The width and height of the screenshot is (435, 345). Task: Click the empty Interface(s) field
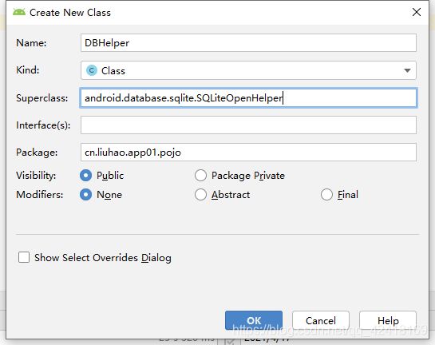point(248,125)
